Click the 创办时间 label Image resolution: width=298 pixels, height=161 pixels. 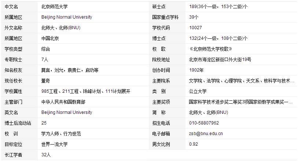[161, 70]
